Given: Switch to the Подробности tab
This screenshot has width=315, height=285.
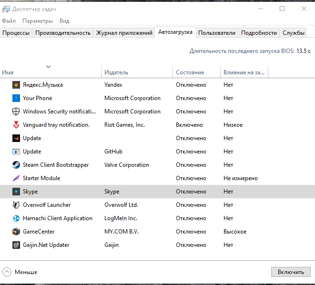Looking at the screenshot, I should 259,33.
